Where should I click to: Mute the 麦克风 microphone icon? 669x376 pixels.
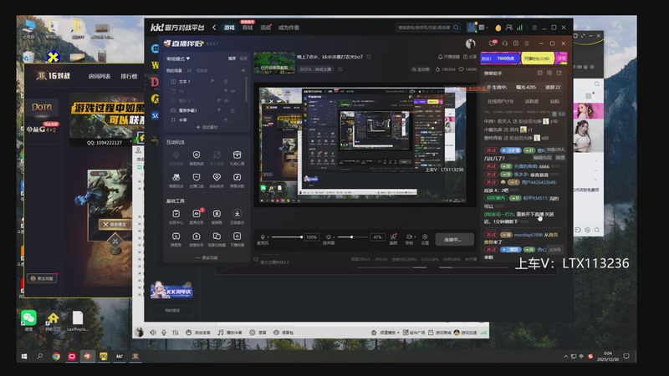coord(263,237)
